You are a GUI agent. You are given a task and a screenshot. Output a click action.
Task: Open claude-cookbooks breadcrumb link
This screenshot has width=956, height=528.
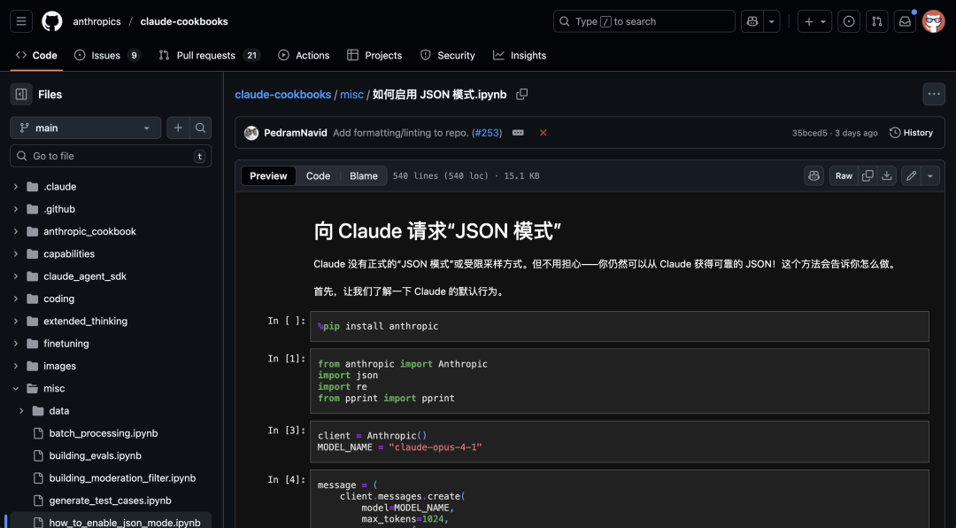tap(283, 95)
